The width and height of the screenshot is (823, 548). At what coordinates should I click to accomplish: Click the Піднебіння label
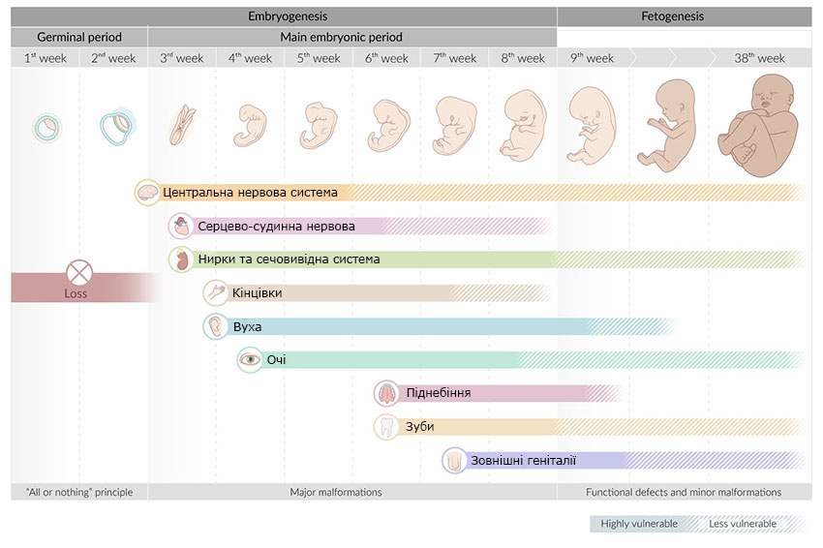439,393
